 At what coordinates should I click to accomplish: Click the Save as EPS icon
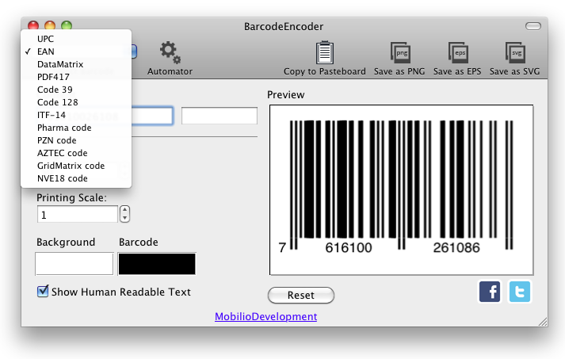coord(457,52)
